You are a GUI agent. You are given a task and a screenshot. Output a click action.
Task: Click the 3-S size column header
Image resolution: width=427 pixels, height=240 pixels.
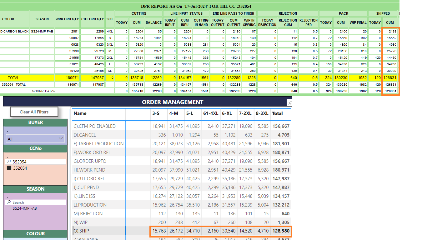tap(156, 113)
